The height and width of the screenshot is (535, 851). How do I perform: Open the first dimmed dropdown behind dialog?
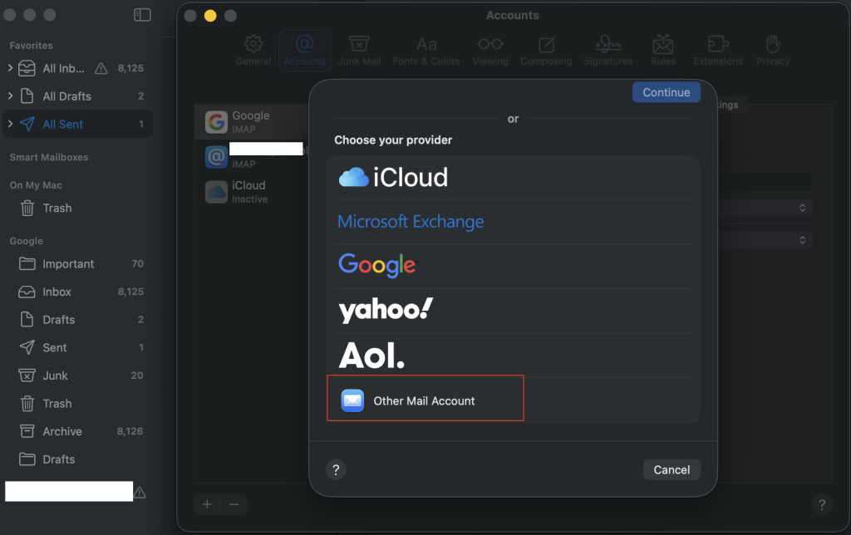click(765, 208)
